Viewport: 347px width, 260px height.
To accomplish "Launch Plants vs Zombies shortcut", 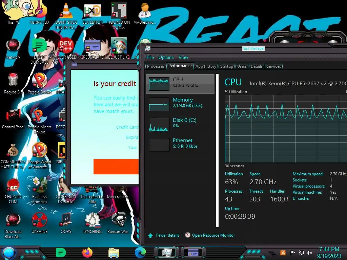I will [x=40, y=191].
